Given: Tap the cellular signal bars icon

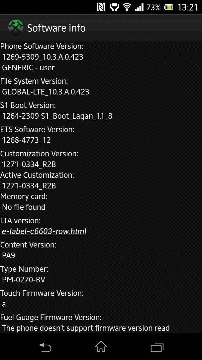Looking at the screenshot, I should pyautogui.click(x=139, y=7).
